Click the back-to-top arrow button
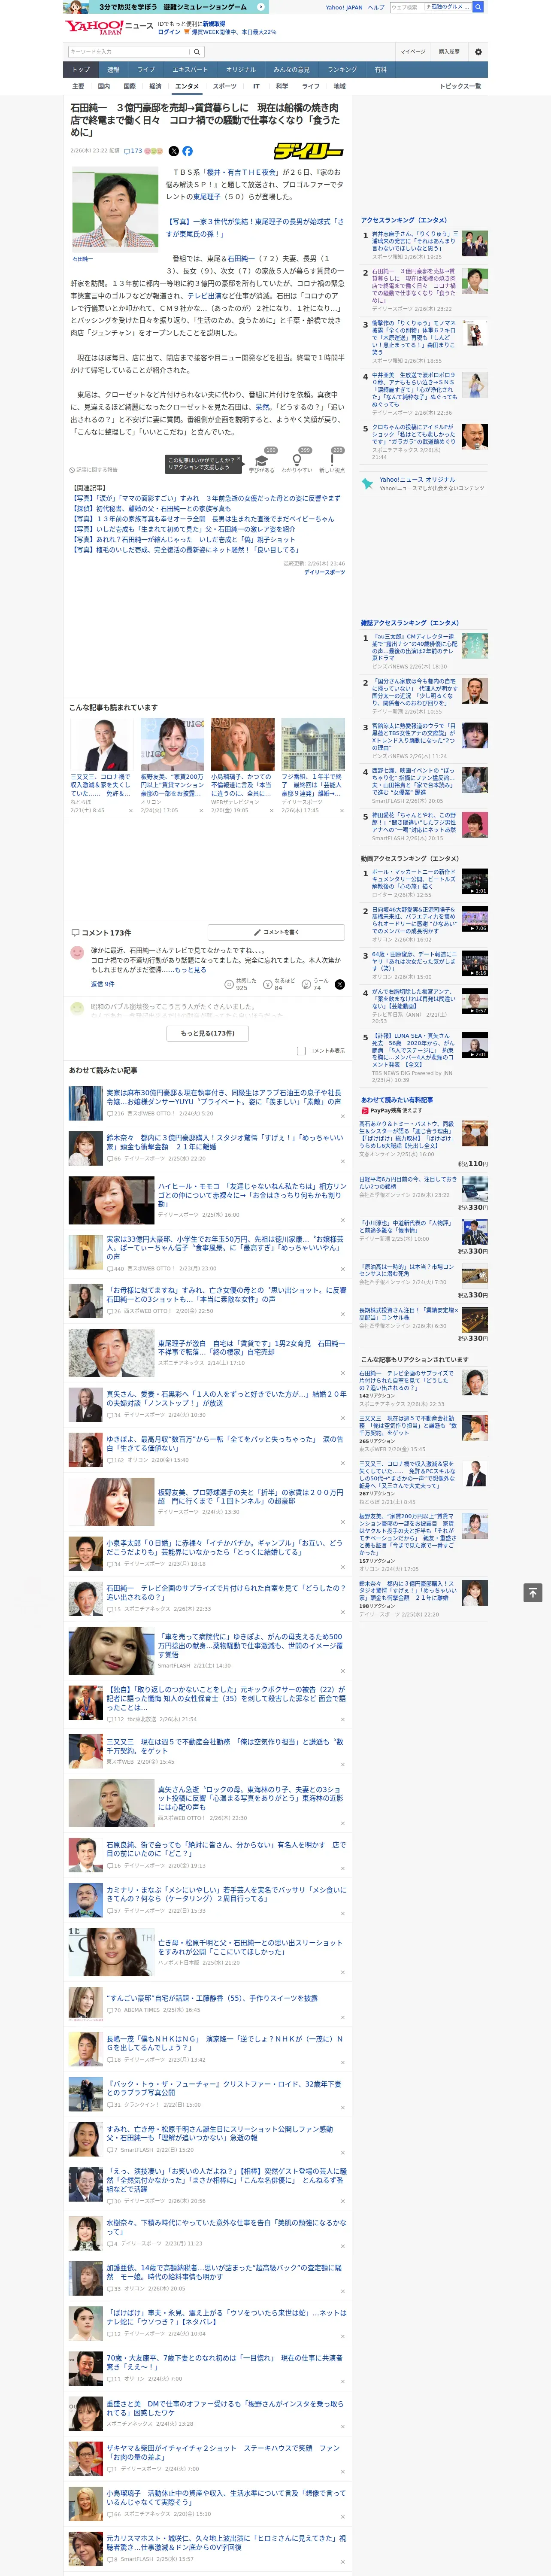Viewport: 551px width, 2576px height. pos(532,1592)
